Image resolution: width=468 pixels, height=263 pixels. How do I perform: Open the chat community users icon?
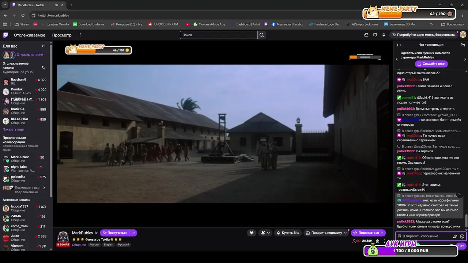click(463, 45)
